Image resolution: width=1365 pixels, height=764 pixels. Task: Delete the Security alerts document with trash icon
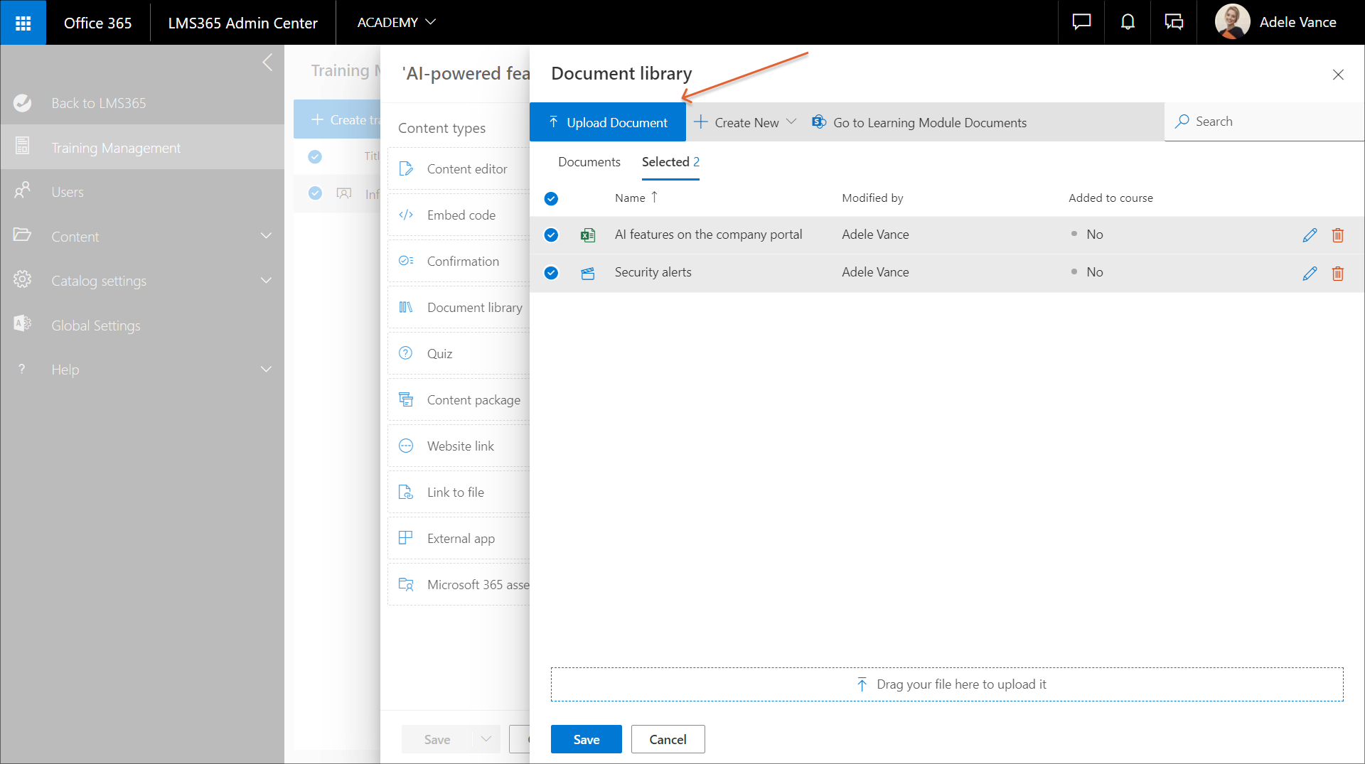1337,273
